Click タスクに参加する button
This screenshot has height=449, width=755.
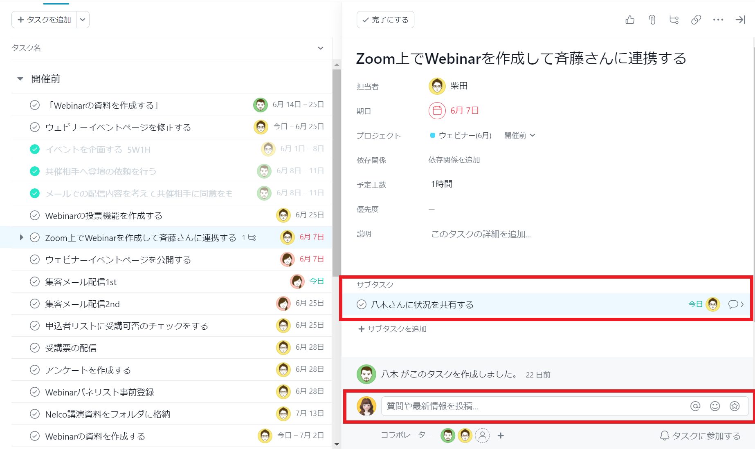point(700,436)
